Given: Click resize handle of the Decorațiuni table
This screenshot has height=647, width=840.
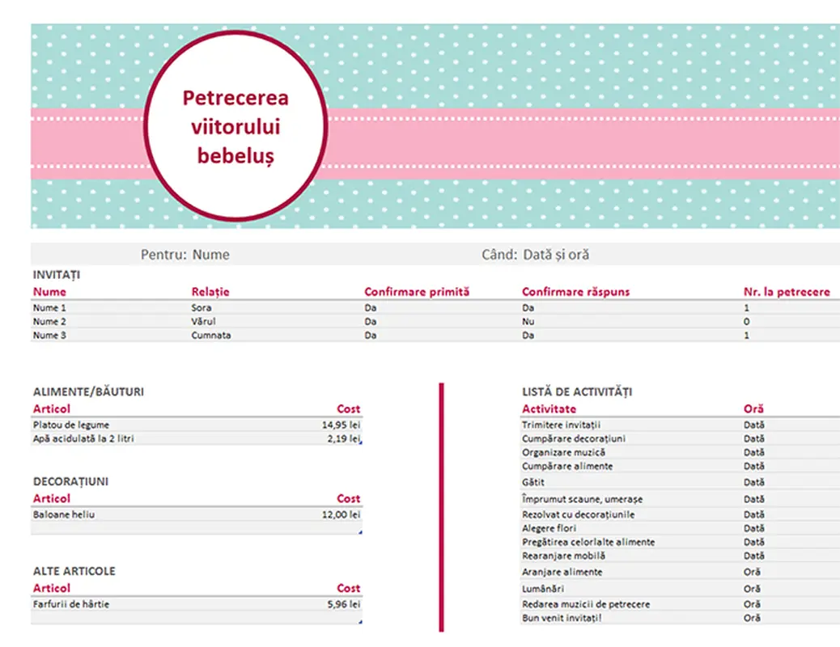Looking at the screenshot, I should tap(359, 532).
